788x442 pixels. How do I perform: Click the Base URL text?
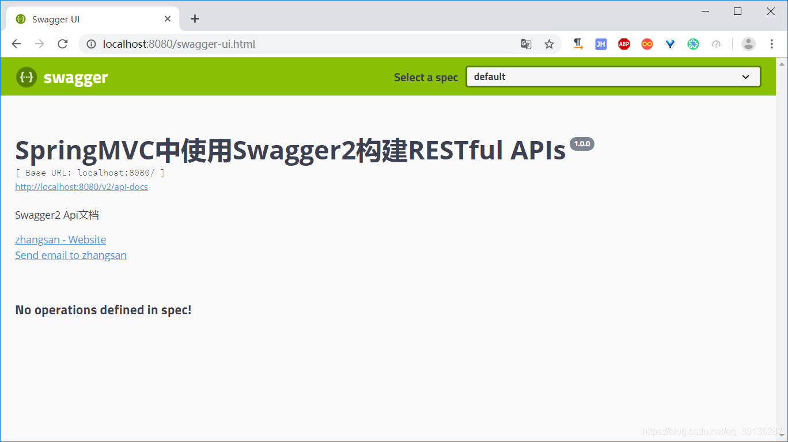pyautogui.click(x=90, y=173)
